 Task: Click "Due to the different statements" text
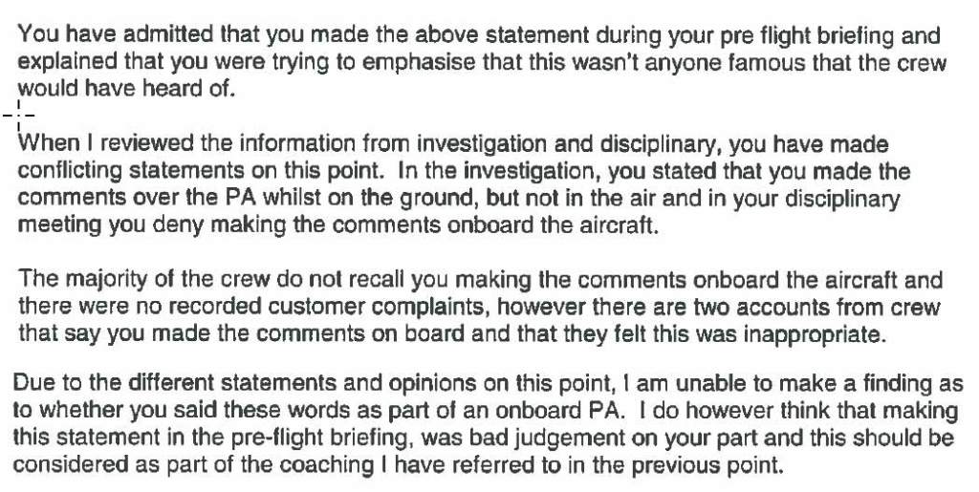143,386
